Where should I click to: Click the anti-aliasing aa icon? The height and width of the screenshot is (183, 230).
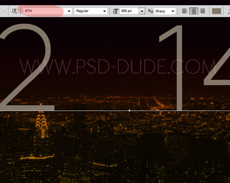(150, 11)
